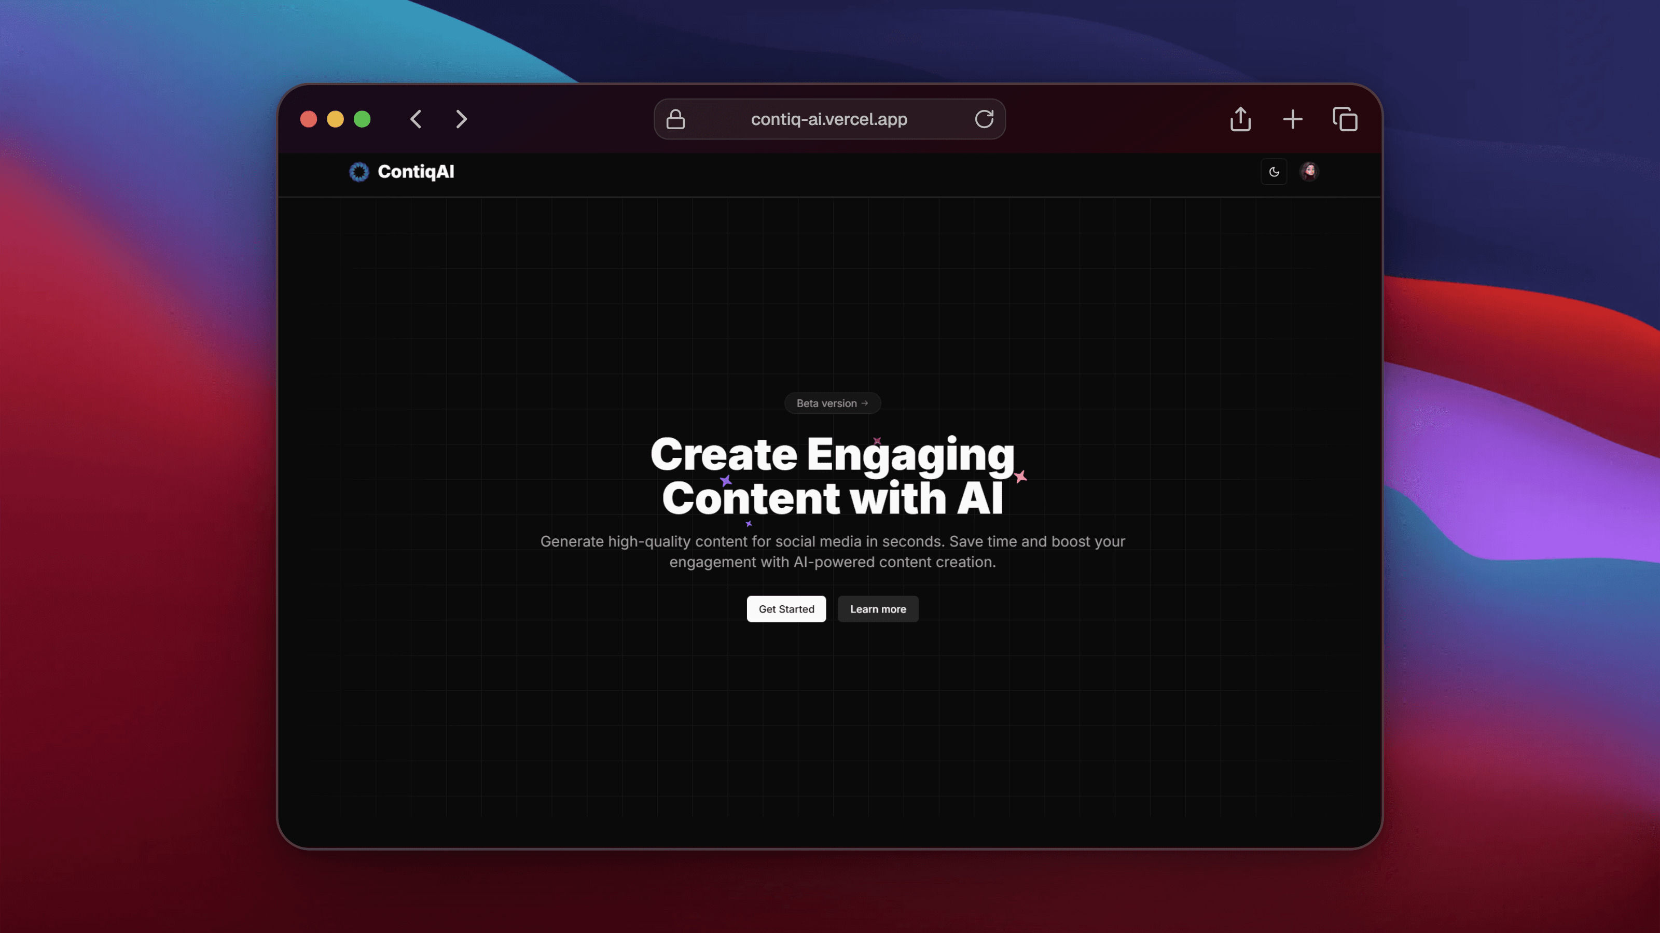This screenshot has width=1660, height=933.
Task: Click the "Generate high-quality content" description text
Action: click(833, 551)
